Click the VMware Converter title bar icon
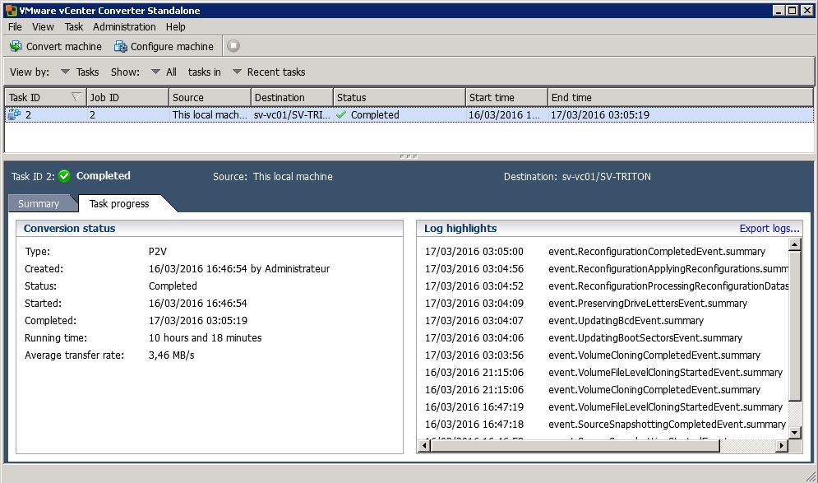The height and width of the screenshot is (483, 818). pos(11,11)
